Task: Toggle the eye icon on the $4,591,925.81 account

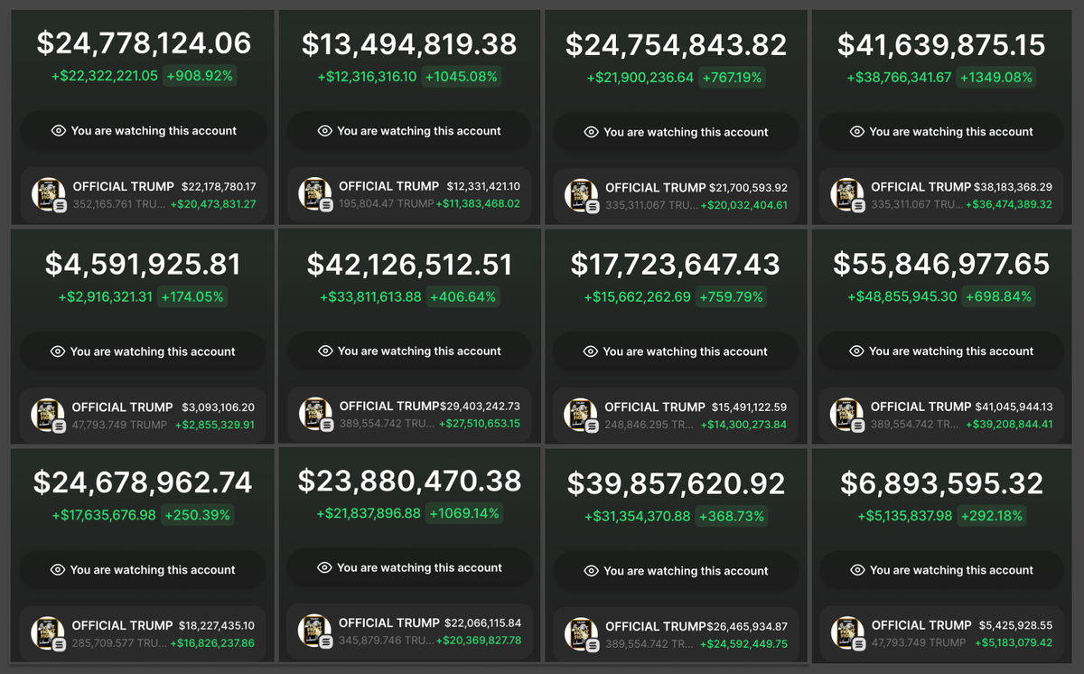Action: tap(59, 351)
